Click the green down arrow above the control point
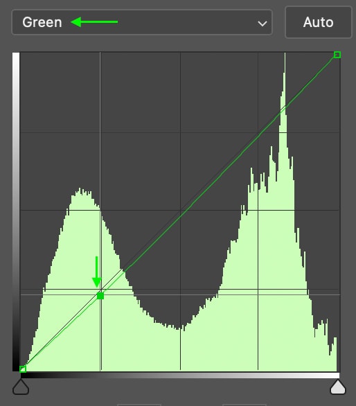Screen dimensions: 356x406 (x=97, y=272)
